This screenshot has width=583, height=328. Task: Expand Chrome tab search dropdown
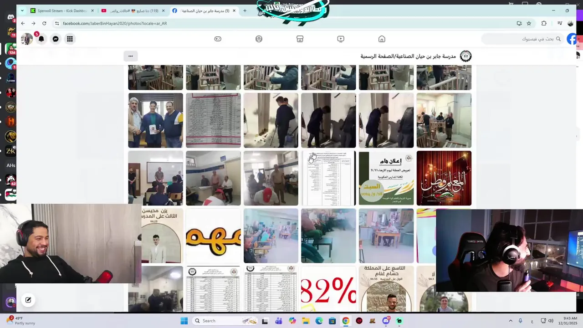click(22, 10)
